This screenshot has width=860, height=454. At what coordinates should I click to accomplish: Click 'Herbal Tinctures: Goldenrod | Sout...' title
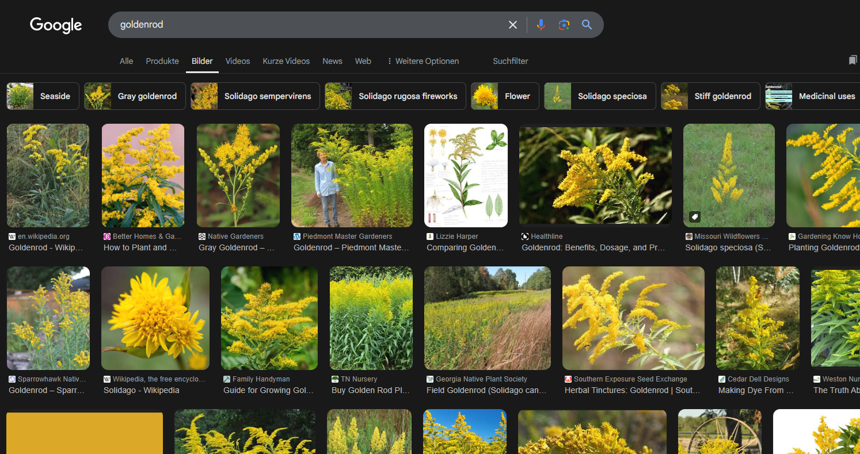(x=632, y=390)
